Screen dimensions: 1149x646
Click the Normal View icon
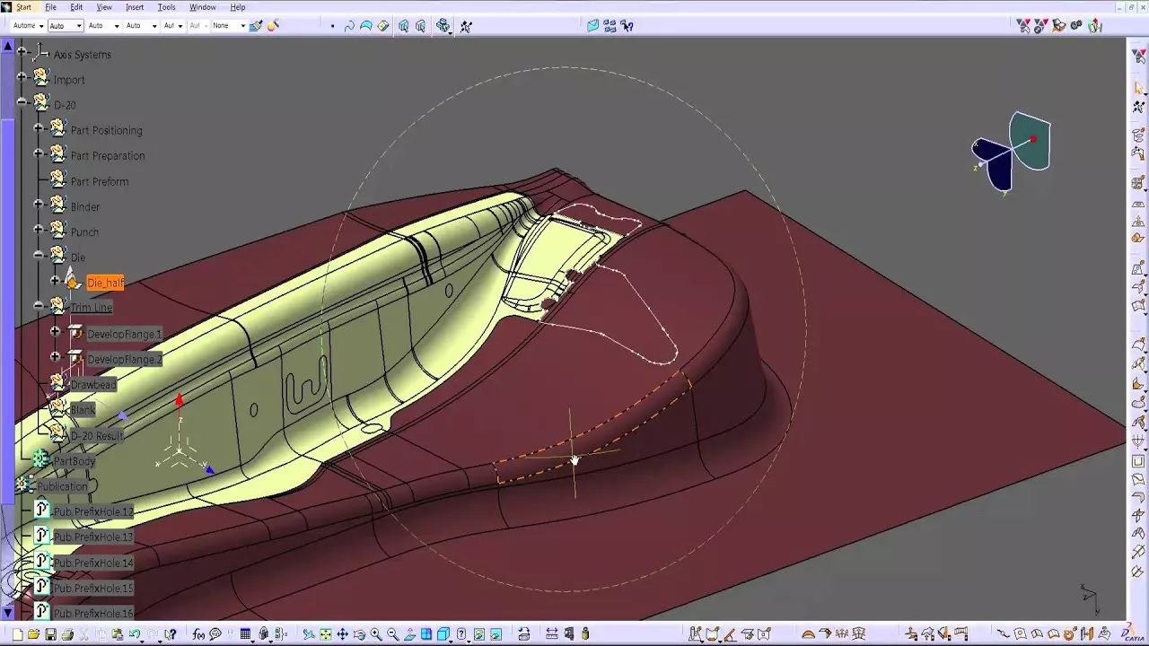pos(410,634)
